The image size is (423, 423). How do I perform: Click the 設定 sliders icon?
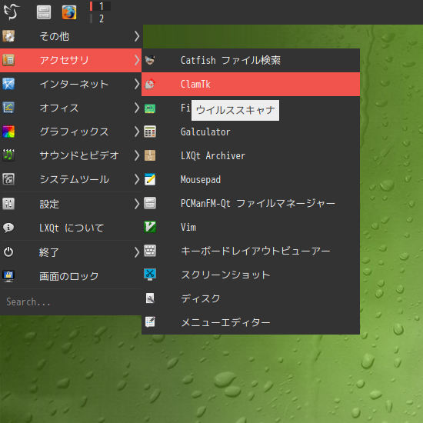click(8, 204)
